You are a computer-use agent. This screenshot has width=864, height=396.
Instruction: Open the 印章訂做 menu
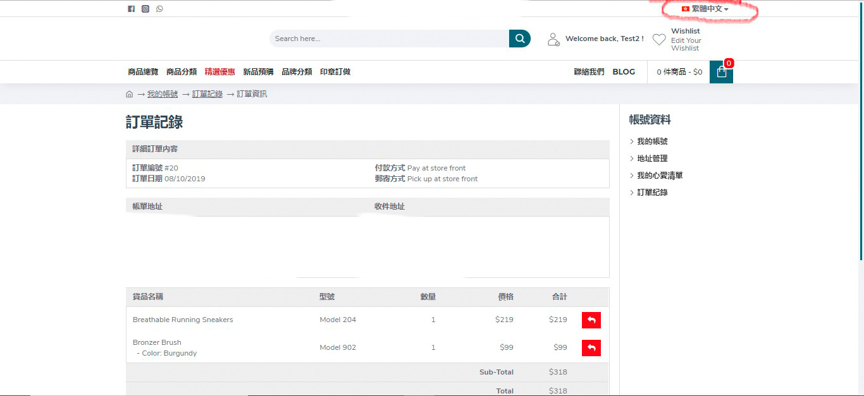coord(335,72)
